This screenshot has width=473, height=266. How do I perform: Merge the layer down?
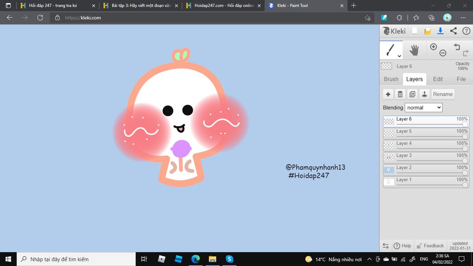[x=424, y=94]
